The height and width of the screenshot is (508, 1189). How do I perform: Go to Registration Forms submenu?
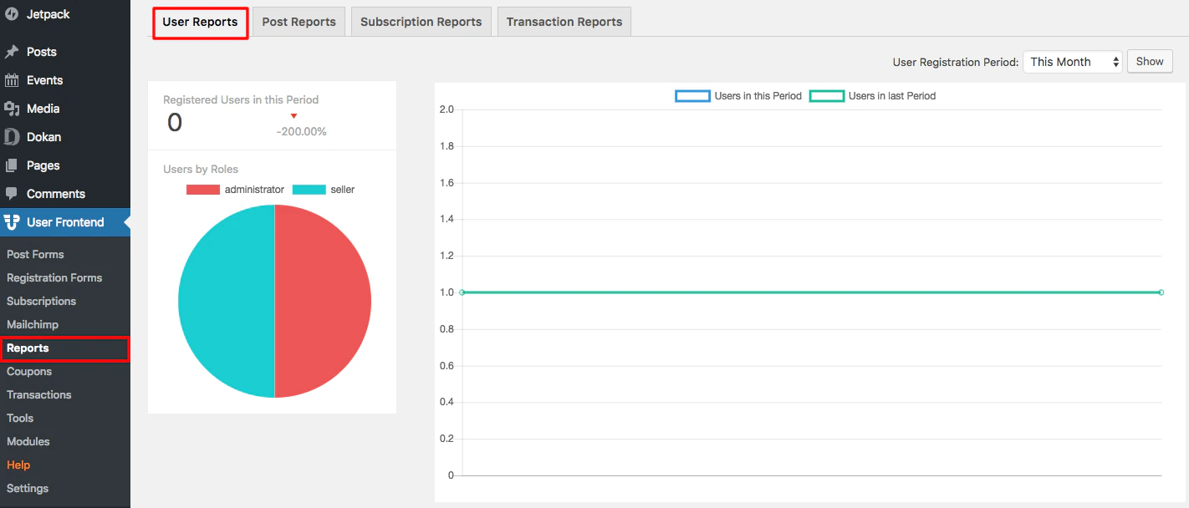[54, 277]
